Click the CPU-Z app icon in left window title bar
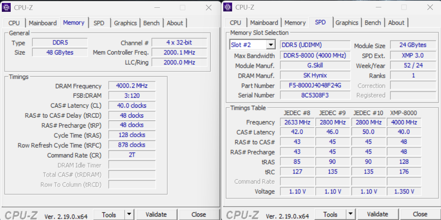The width and height of the screenshot is (441, 220). [7, 7]
